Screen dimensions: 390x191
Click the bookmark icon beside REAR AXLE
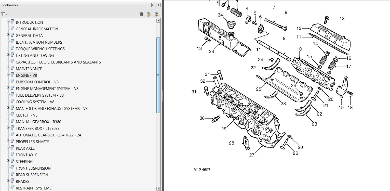tap(12, 148)
